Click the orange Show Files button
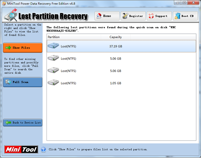The width and height of the screenshot is (201, 158). [x=23, y=48]
